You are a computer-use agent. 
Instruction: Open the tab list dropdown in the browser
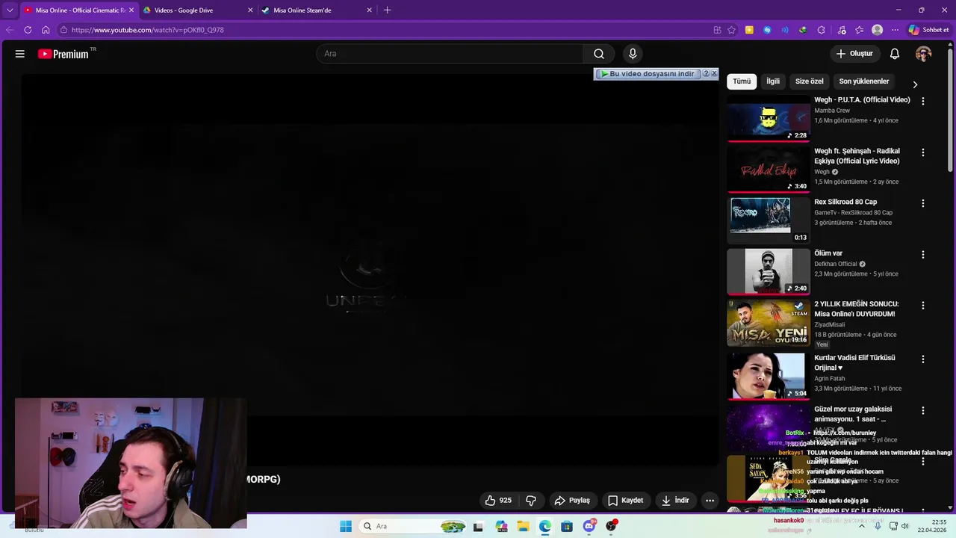point(10,10)
